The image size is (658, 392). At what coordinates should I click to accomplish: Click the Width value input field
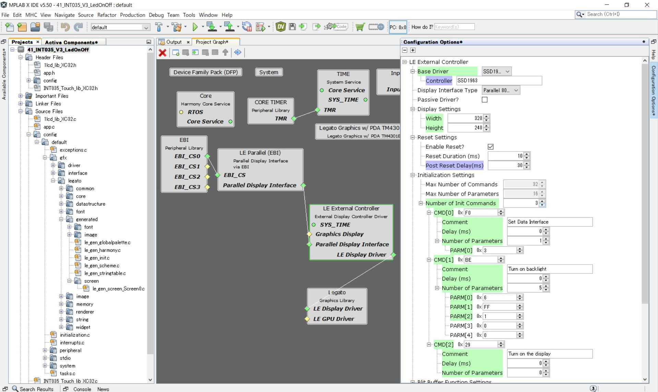pyautogui.click(x=465, y=118)
